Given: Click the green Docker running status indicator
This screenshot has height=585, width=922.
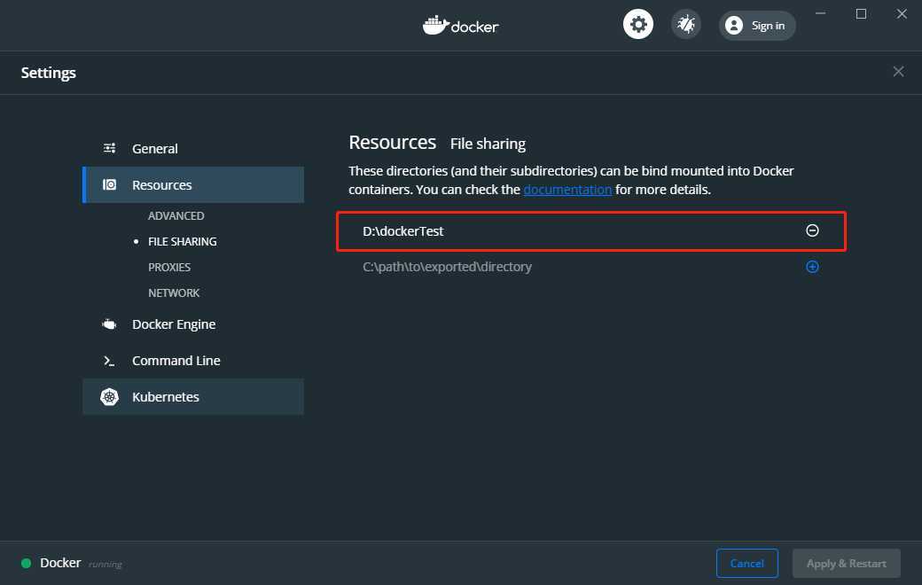Looking at the screenshot, I should pyautogui.click(x=26, y=563).
